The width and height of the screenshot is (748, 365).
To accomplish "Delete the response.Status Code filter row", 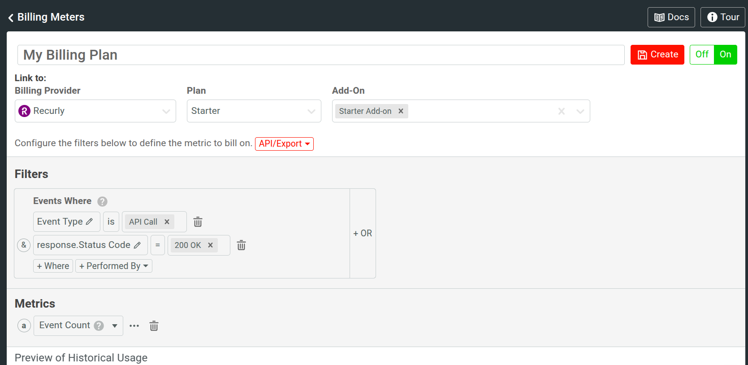I will (x=241, y=245).
